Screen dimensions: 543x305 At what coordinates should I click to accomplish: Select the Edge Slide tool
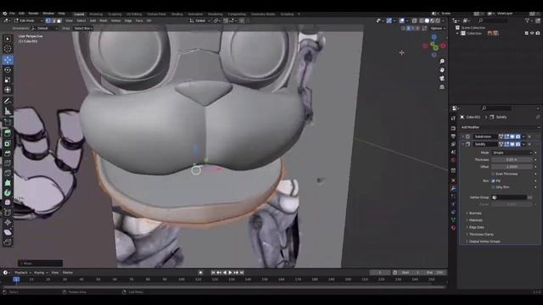[x=8, y=213]
